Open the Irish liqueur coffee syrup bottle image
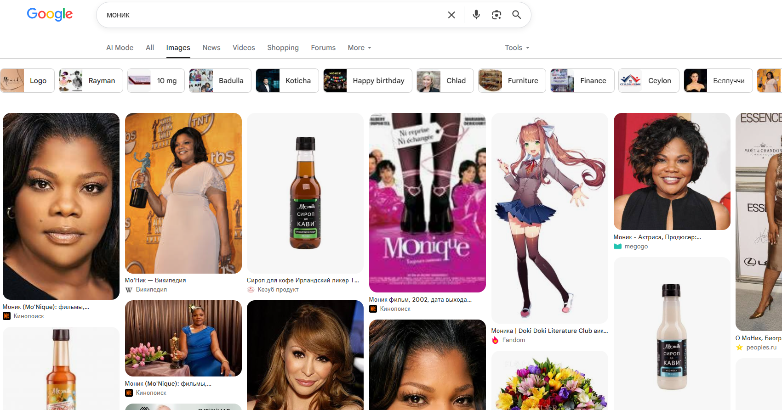782x410 pixels. (x=305, y=193)
